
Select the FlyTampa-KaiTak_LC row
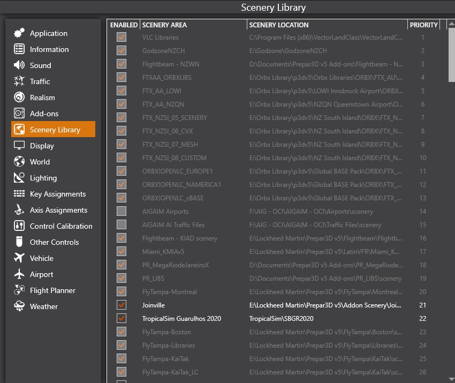(x=277, y=372)
